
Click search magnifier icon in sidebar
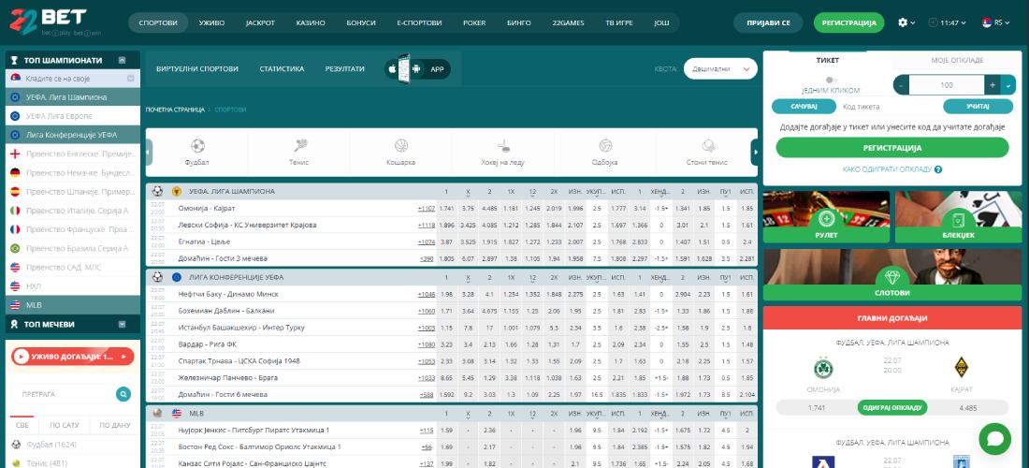123,394
